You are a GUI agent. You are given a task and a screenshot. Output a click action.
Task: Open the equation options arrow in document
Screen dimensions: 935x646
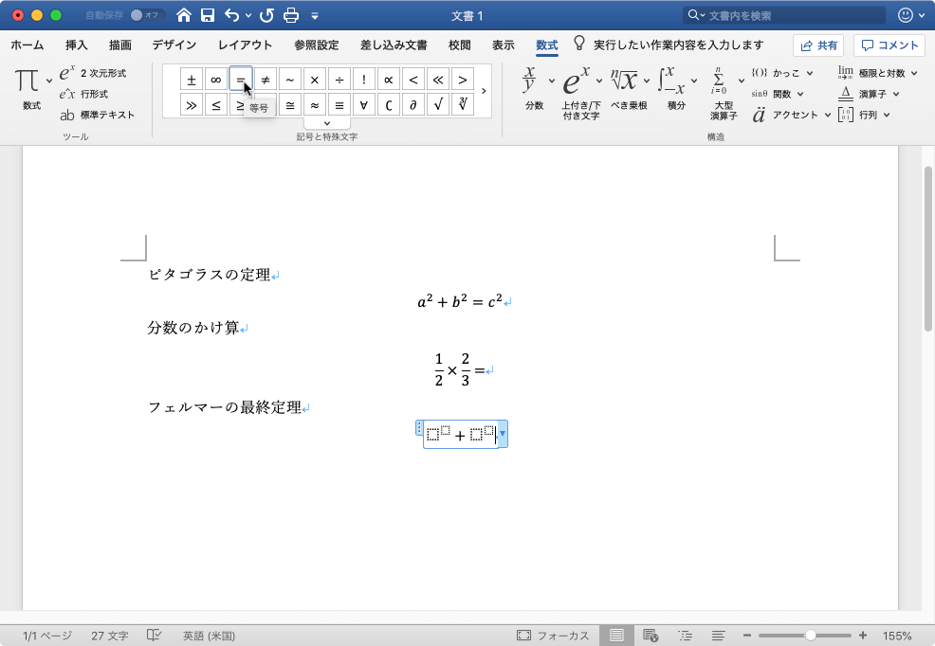point(503,434)
